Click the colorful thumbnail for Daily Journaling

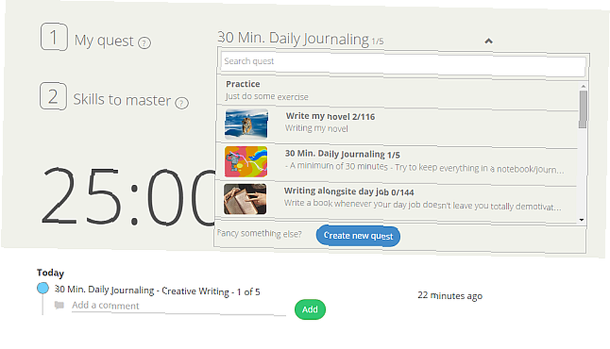point(246,162)
